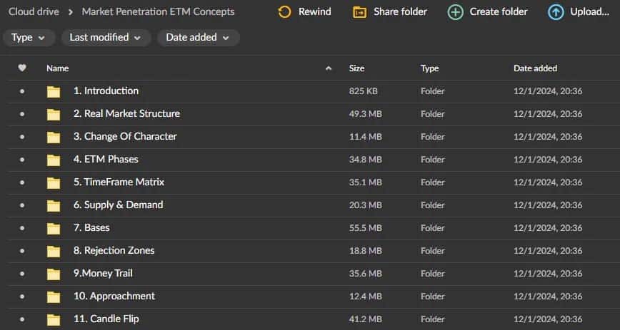
Task: Click the Create folder plus icon
Action: pos(455,11)
